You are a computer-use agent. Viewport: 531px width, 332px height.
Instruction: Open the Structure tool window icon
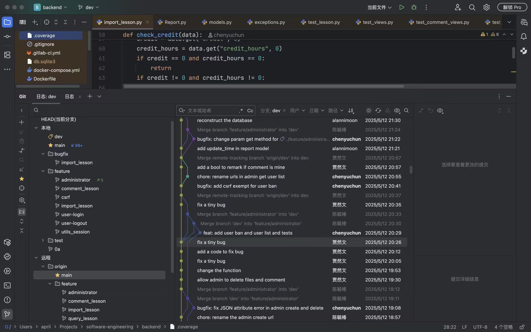pos(7,55)
